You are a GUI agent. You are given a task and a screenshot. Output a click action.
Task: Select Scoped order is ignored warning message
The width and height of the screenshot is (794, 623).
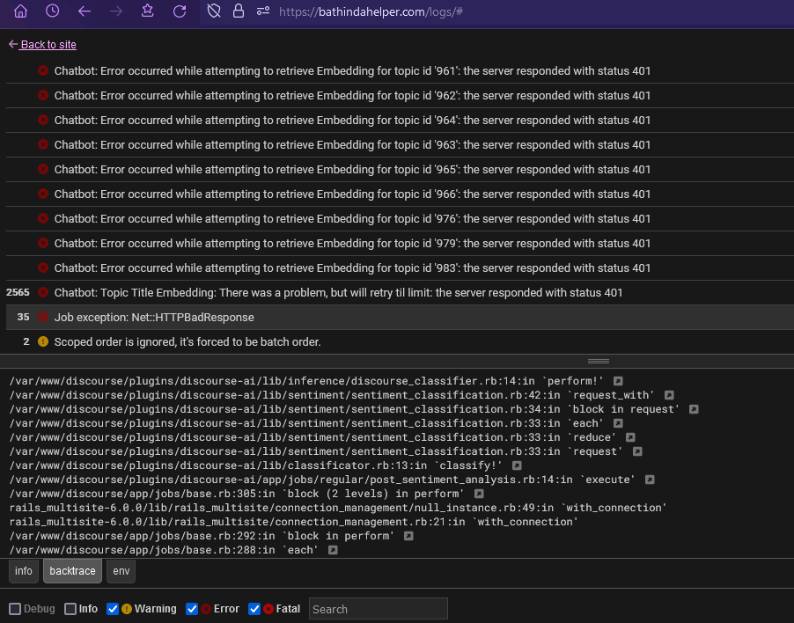coord(187,342)
